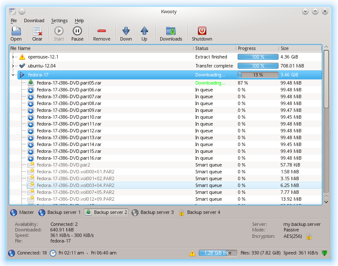Click the fedora-17 13 % progress bar
The width and height of the screenshot is (338, 266).
pyautogui.click(x=258, y=75)
